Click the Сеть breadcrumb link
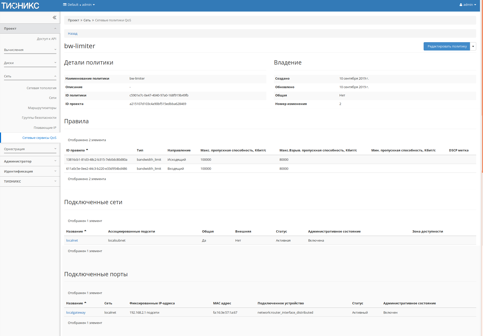 [x=87, y=20]
